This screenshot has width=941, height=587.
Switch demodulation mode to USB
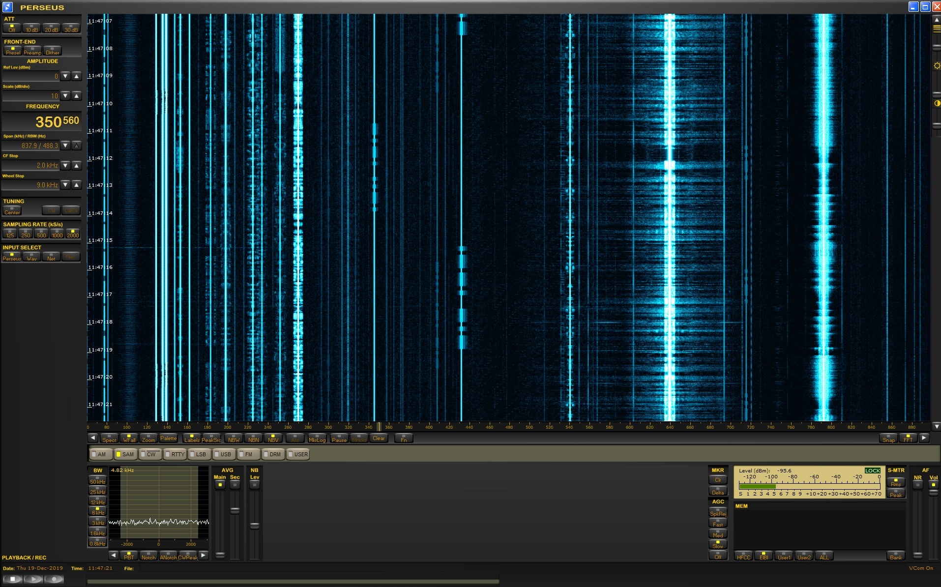(223, 454)
